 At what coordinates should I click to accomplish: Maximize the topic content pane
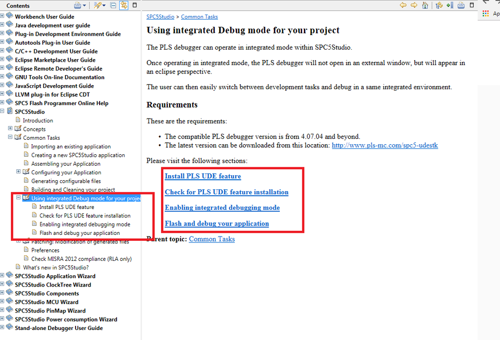tap(471, 5)
